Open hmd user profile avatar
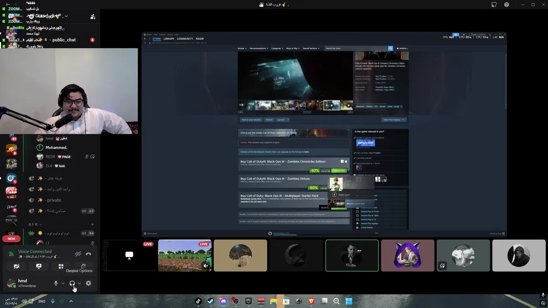The image size is (548, 308). click(x=11, y=283)
